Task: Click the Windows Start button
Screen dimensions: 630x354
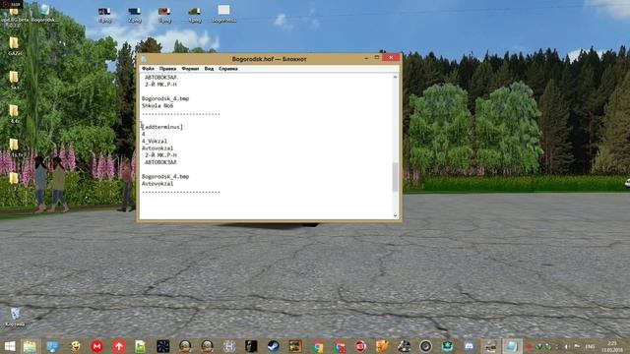Action: tap(9, 346)
